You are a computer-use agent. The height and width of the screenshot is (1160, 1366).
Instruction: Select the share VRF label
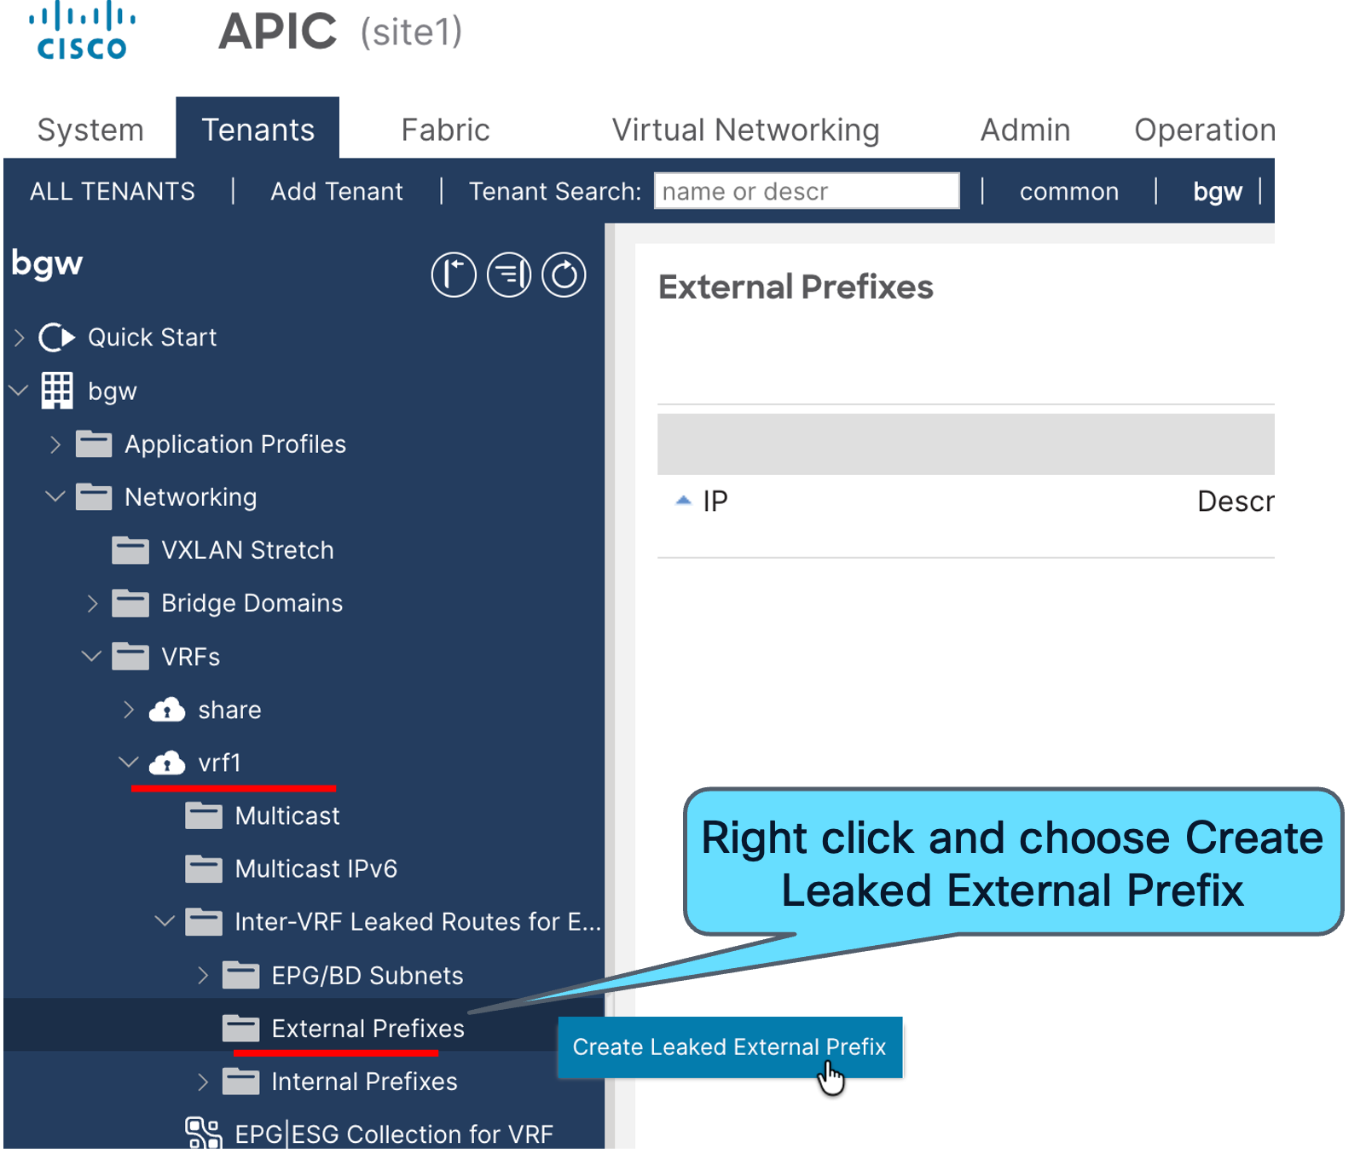[229, 710]
